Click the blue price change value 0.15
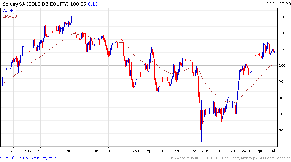The width and height of the screenshot is (291, 162). coord(93,4)
